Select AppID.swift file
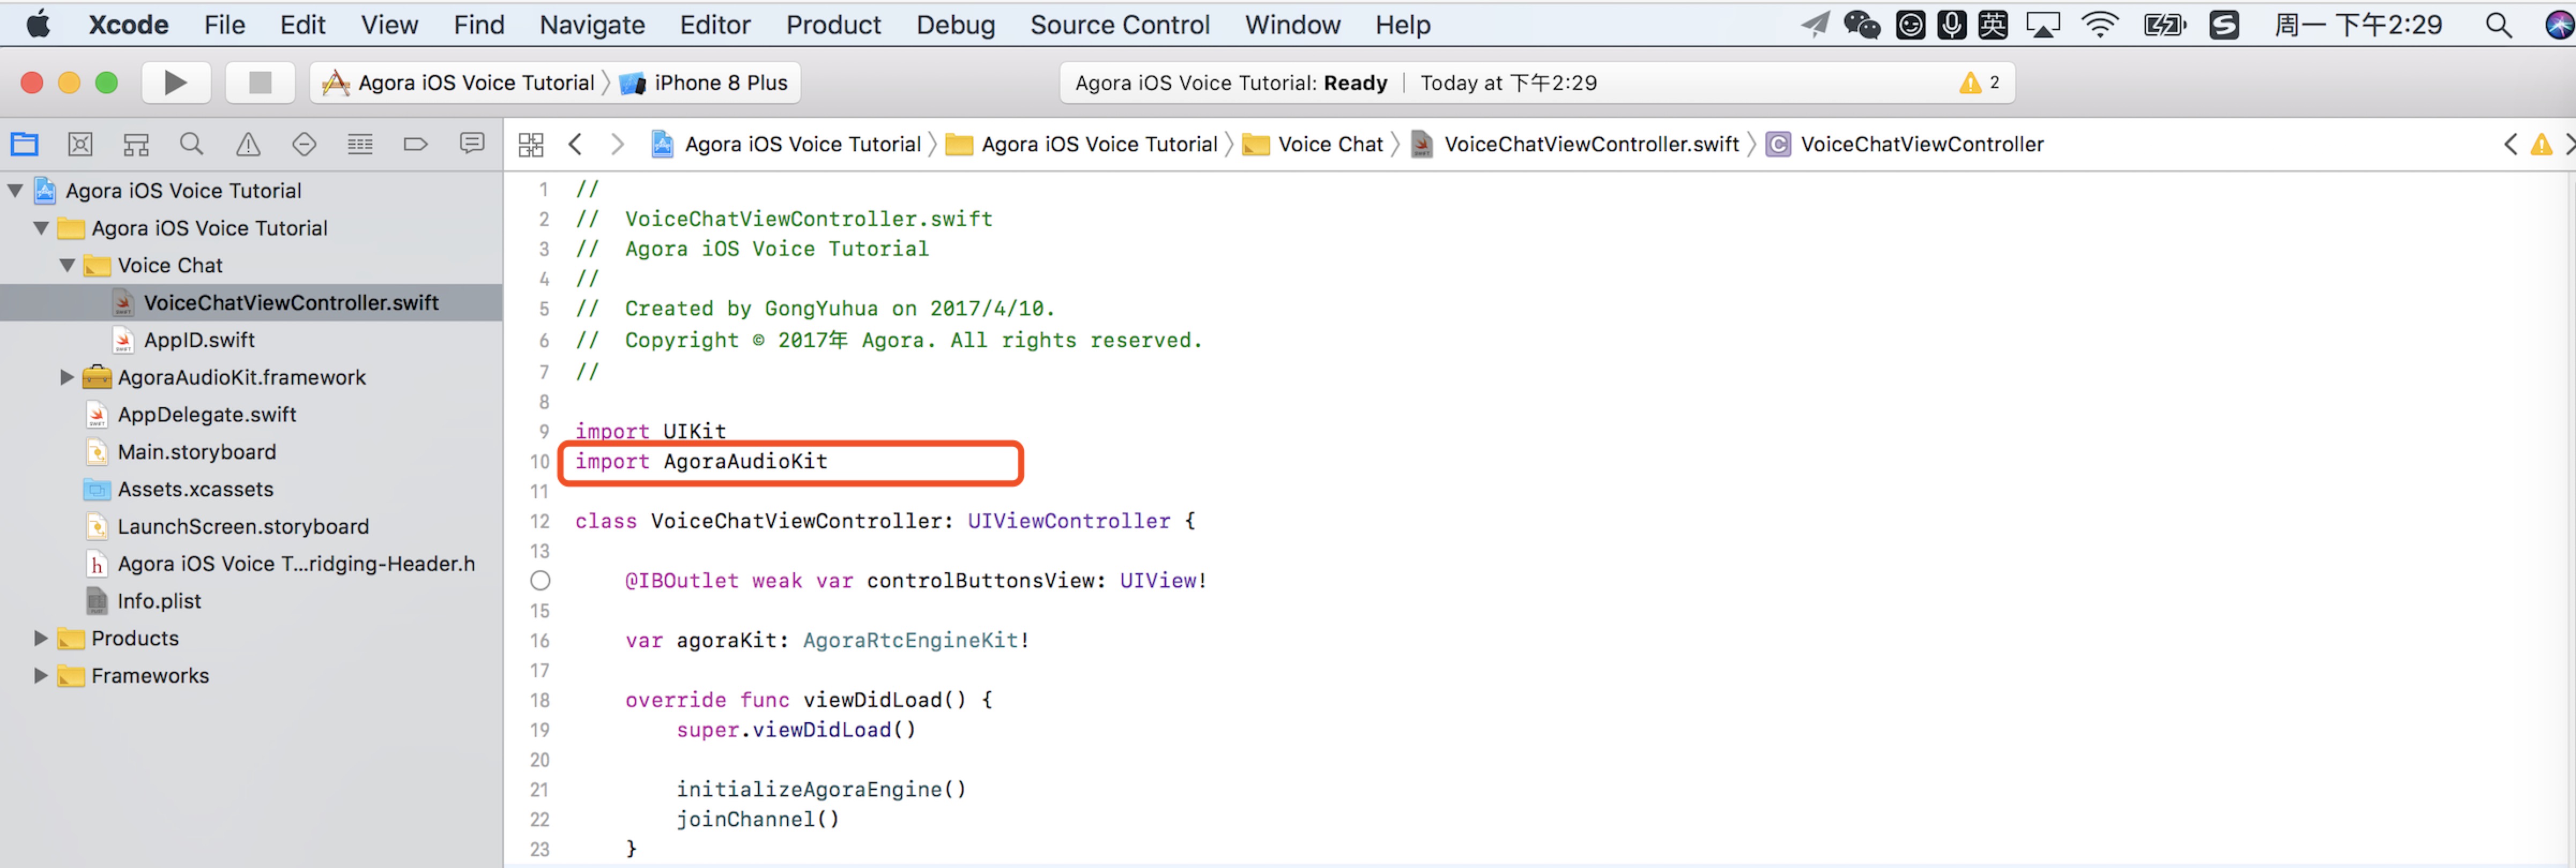 pyautogui.click(x=199, y=340)
